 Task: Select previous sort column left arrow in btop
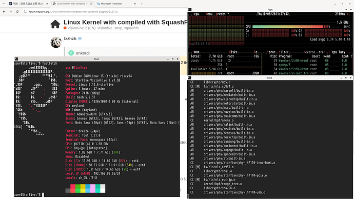pyautogui.click(x=330, y=52)
